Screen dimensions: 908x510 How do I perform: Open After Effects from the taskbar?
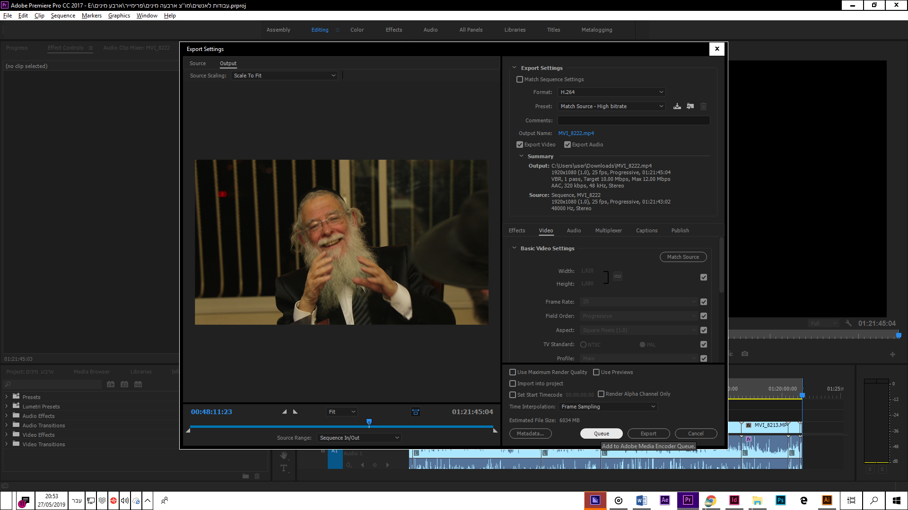664,500
